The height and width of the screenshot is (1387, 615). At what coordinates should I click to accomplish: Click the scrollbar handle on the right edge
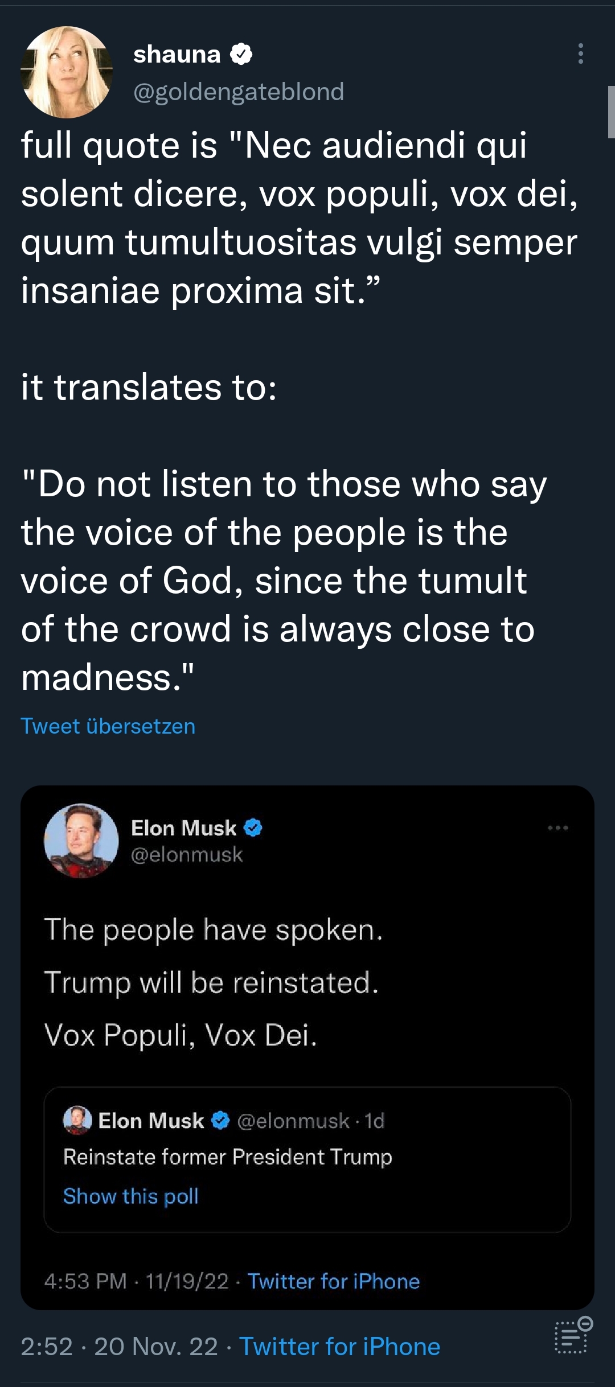611,112
